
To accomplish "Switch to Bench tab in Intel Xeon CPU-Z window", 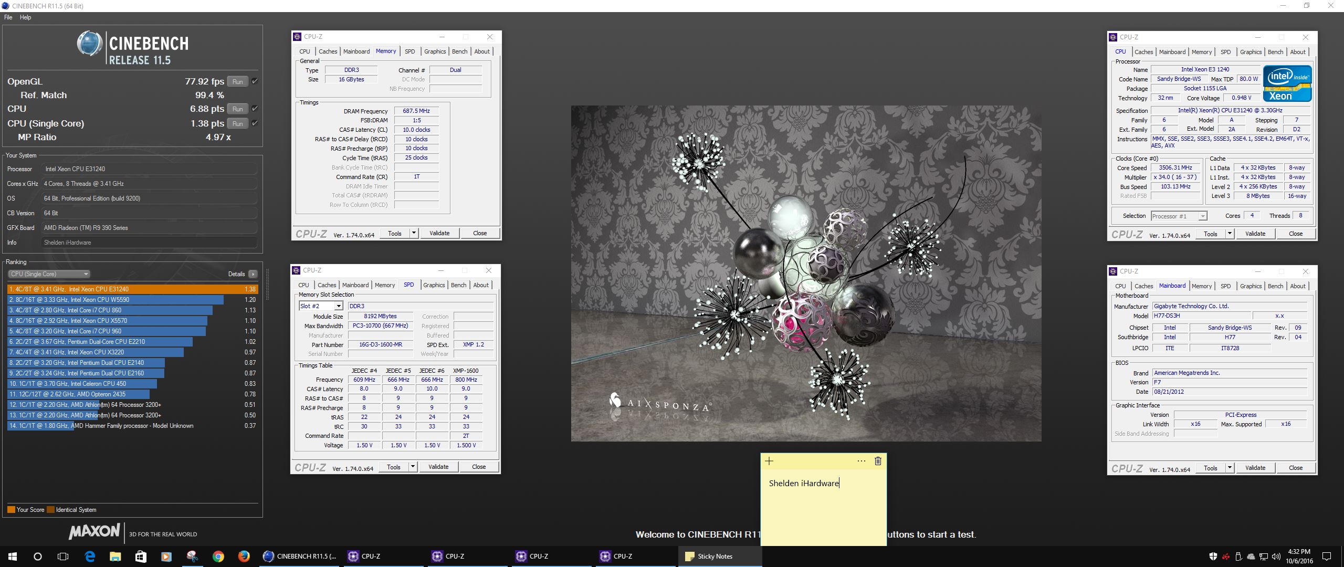I will 1275,52.
